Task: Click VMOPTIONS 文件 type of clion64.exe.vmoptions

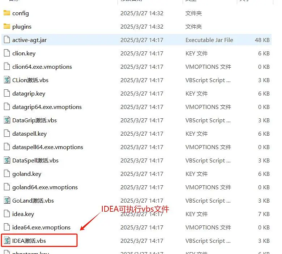Action: (x=208, y=67)
